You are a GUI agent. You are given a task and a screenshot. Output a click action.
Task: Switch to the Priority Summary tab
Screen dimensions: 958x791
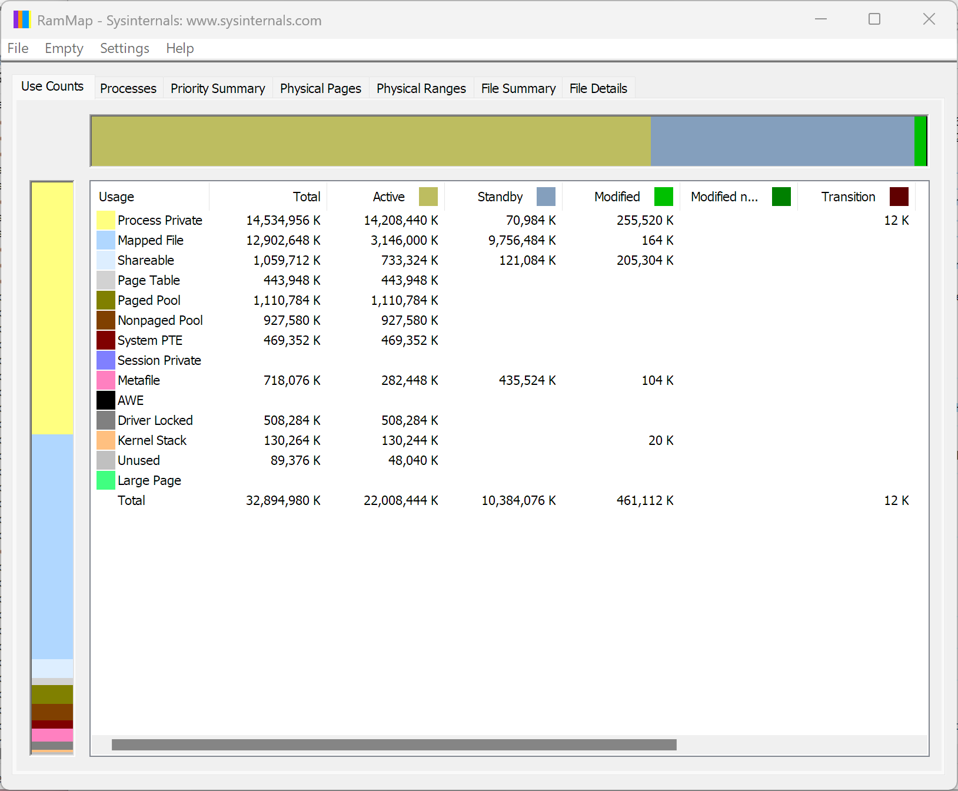point(218,88)
